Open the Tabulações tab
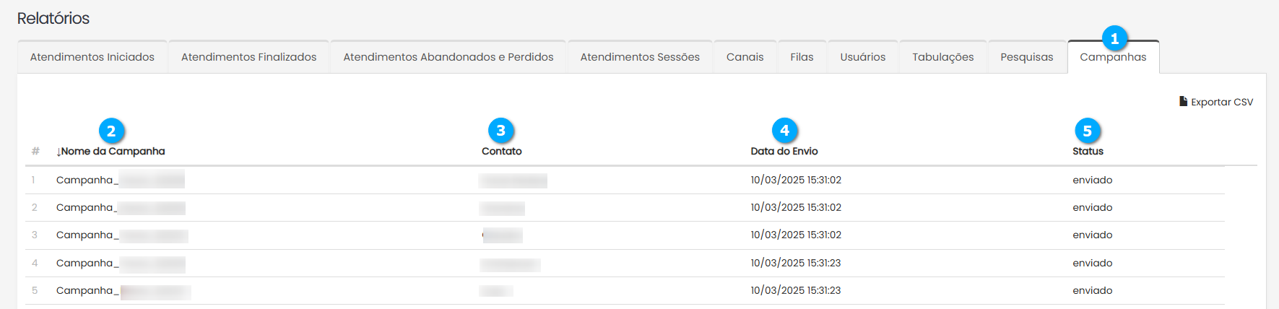The image size is (1279, 309). point(942,57)
